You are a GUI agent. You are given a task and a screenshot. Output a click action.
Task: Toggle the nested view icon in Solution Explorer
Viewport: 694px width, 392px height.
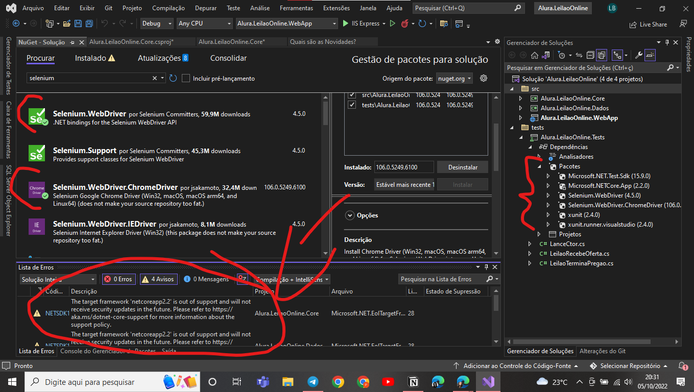617,55
